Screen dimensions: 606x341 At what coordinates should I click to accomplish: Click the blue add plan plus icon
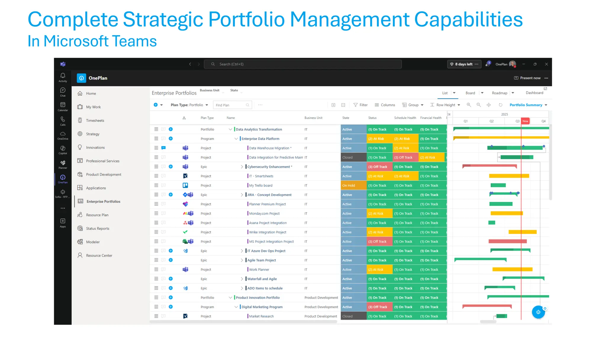coord(156,105)
